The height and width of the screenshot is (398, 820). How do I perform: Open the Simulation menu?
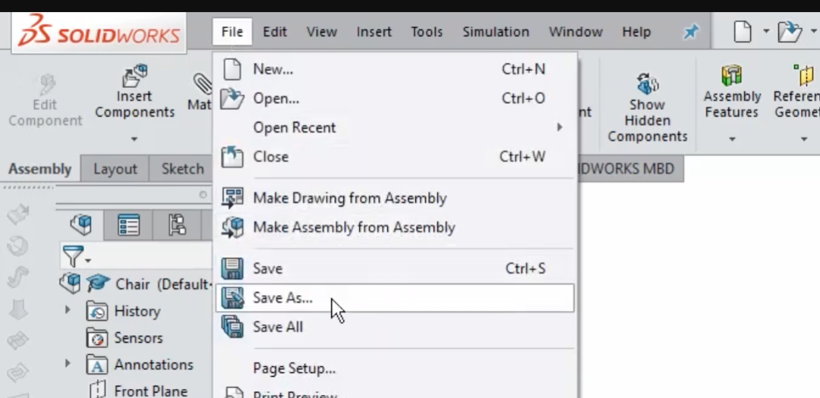point(496,32)
